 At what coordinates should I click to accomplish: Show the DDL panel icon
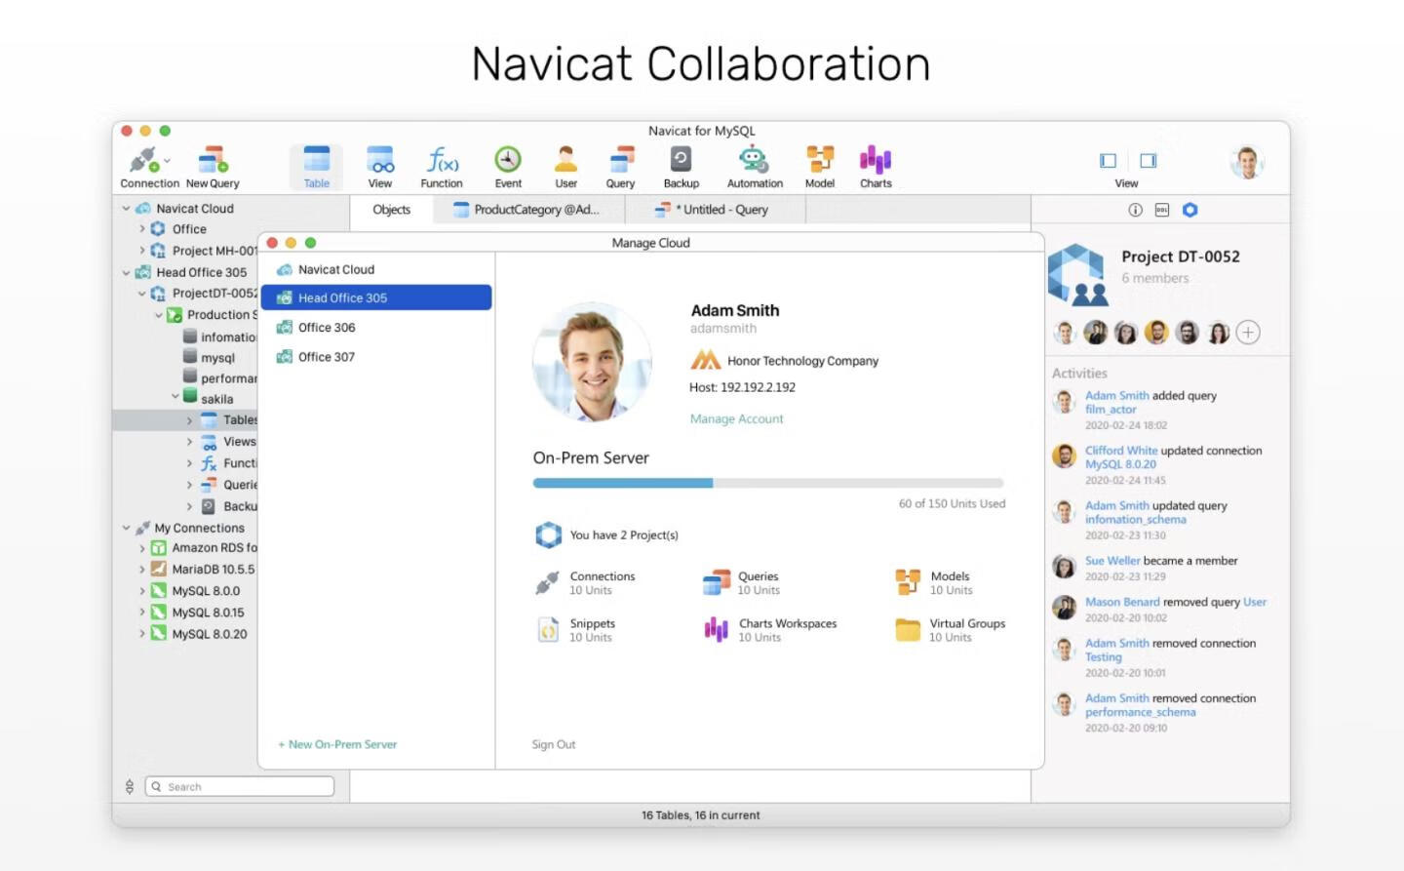coord(1162,210)
